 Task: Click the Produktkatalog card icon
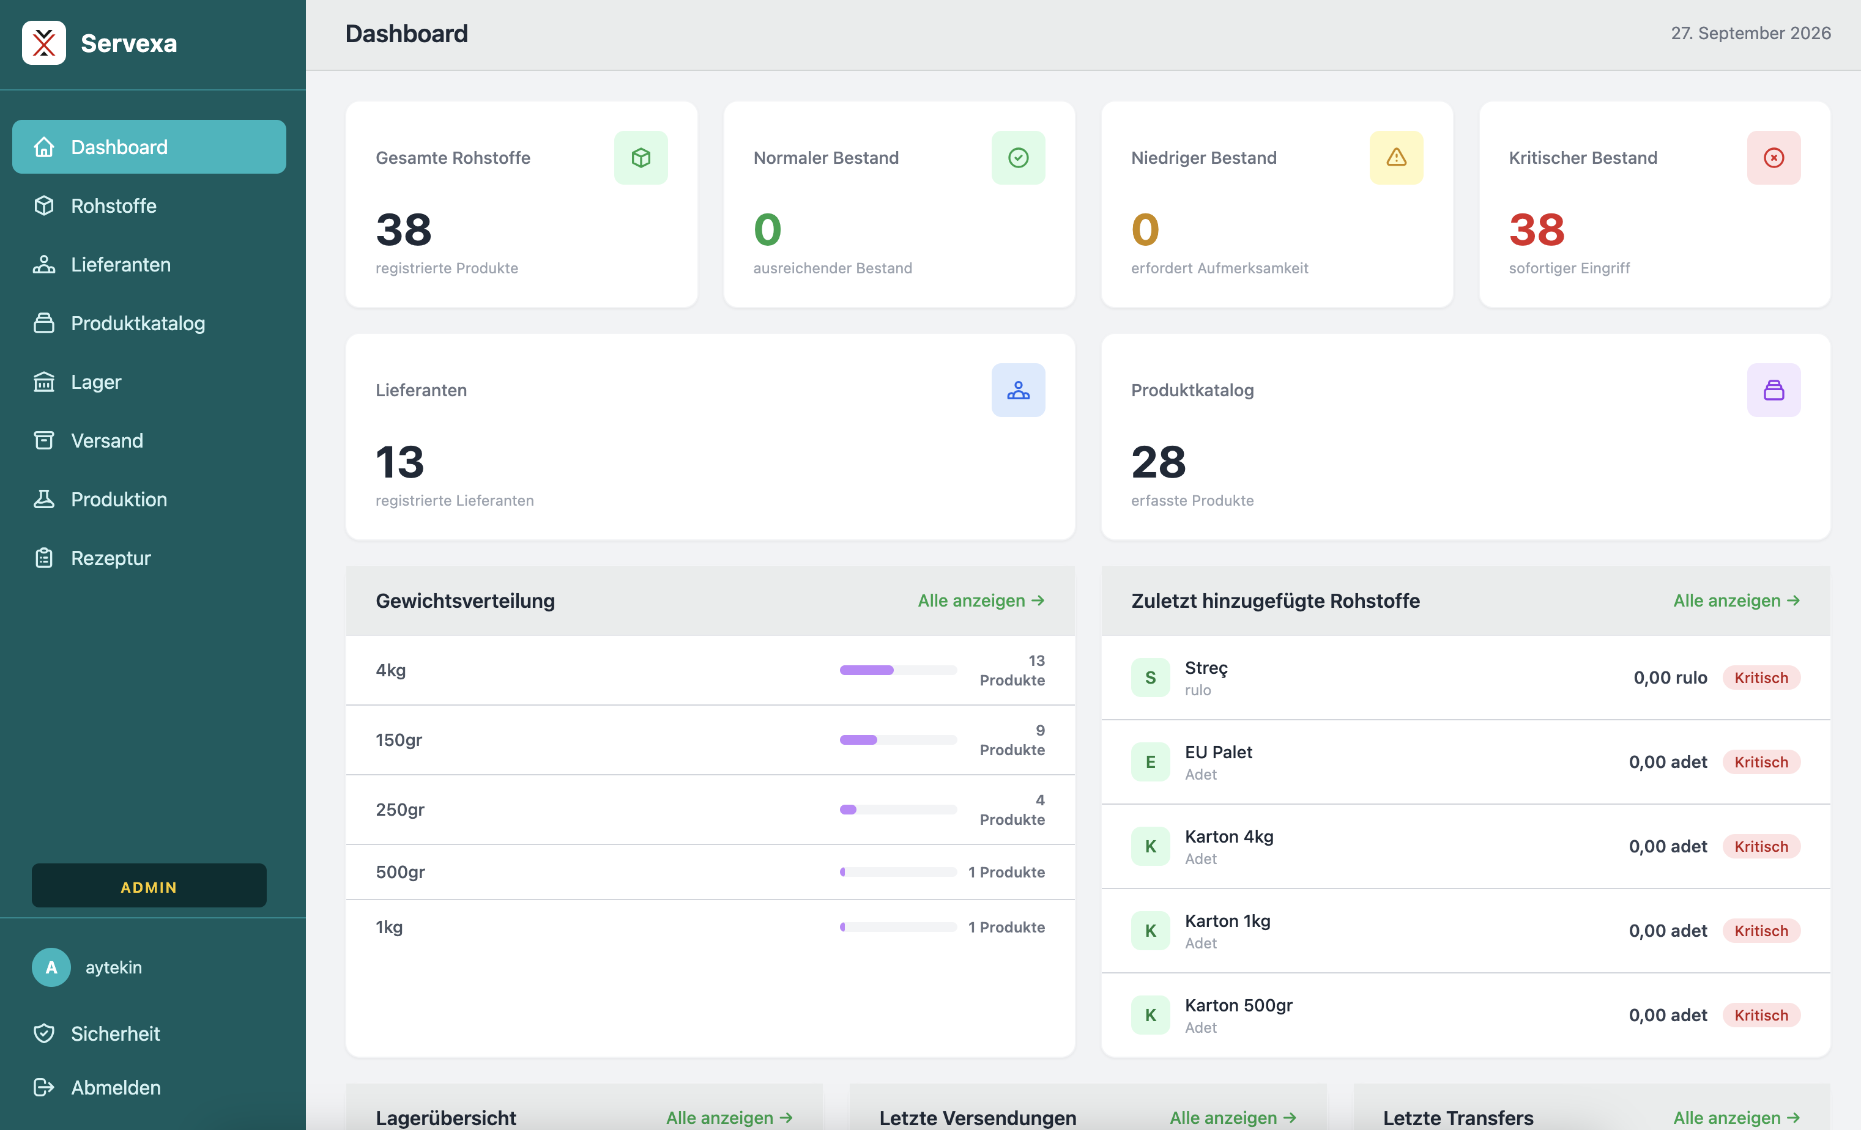click(x=1774, y=390)
